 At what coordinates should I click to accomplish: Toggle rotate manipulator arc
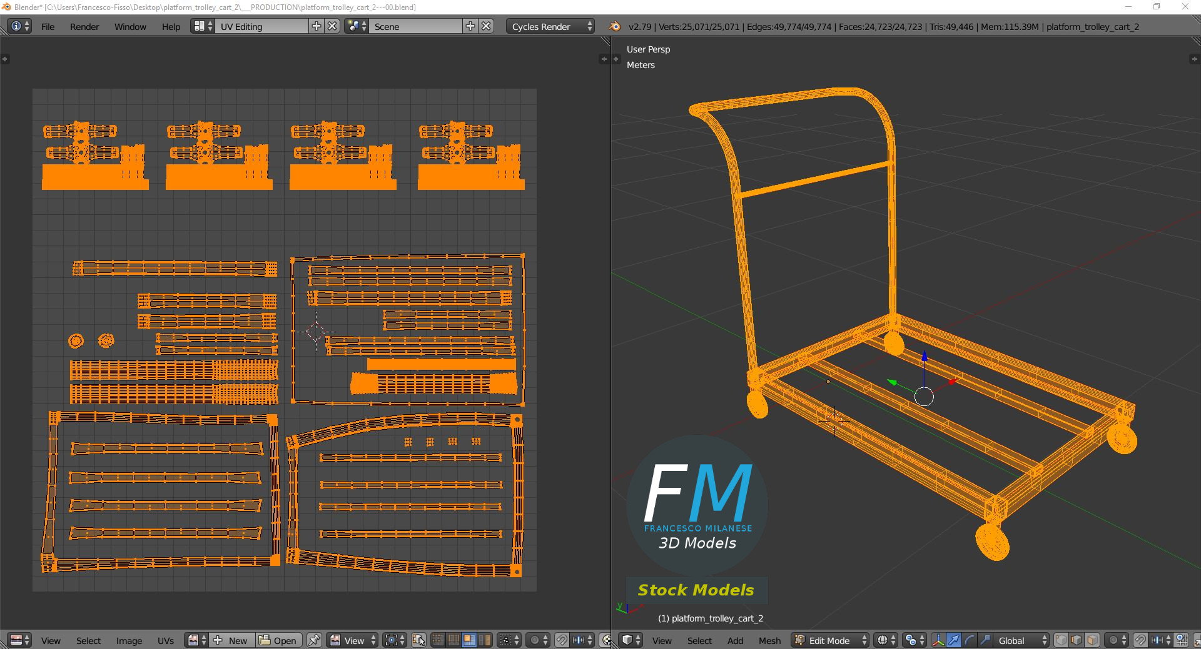pyautogui.click(x=970, y=640)
